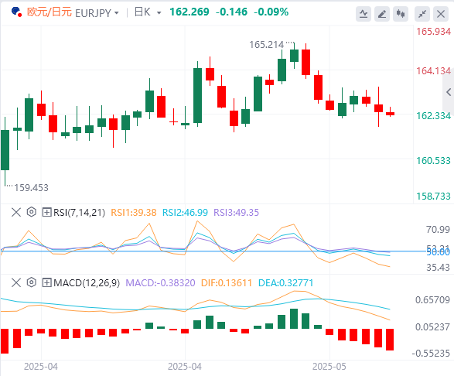Expand the right side panel arrow

(x=449, y=92)
